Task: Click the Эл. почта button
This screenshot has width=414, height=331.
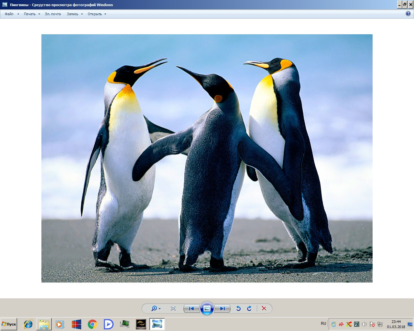Action: 53,14
